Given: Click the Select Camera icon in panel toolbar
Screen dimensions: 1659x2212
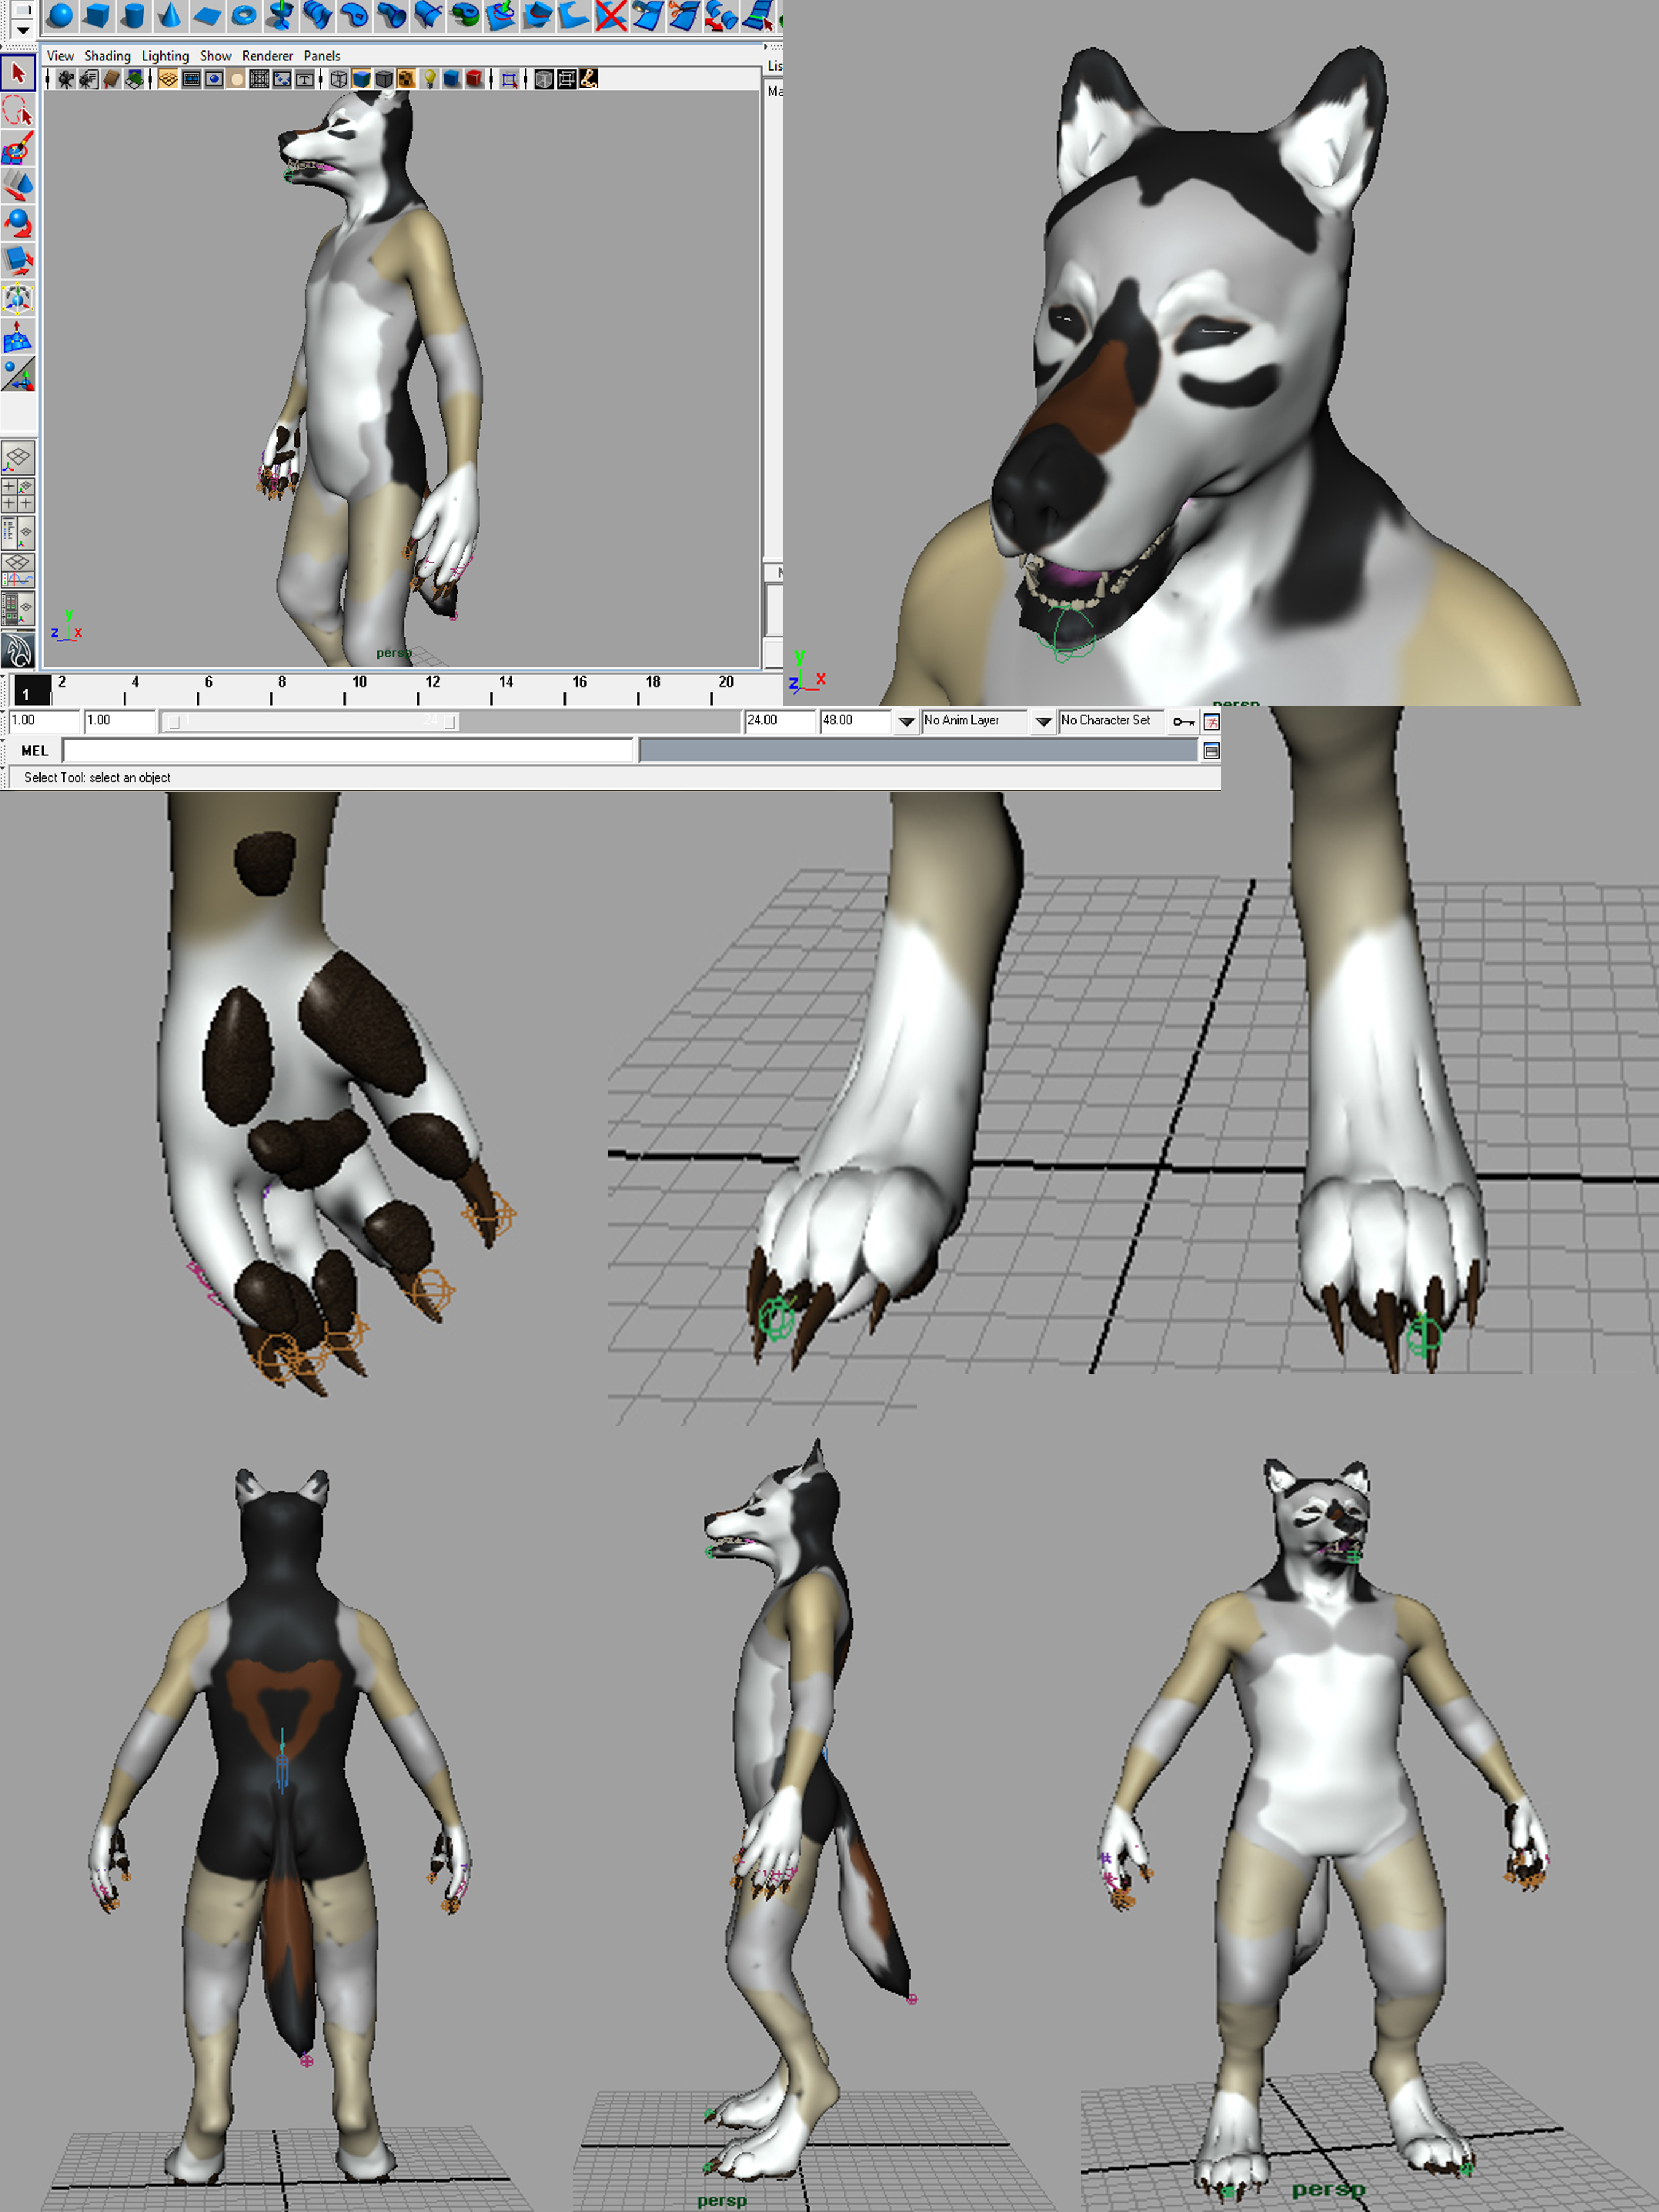Looking at the screenshot, I should click(x=66, y=79).
